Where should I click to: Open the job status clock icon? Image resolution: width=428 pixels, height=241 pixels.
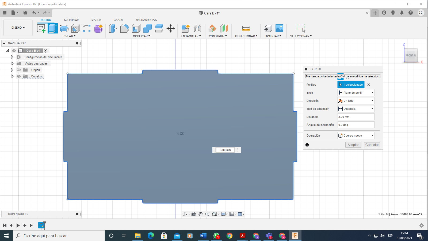(x=393, y=13)
